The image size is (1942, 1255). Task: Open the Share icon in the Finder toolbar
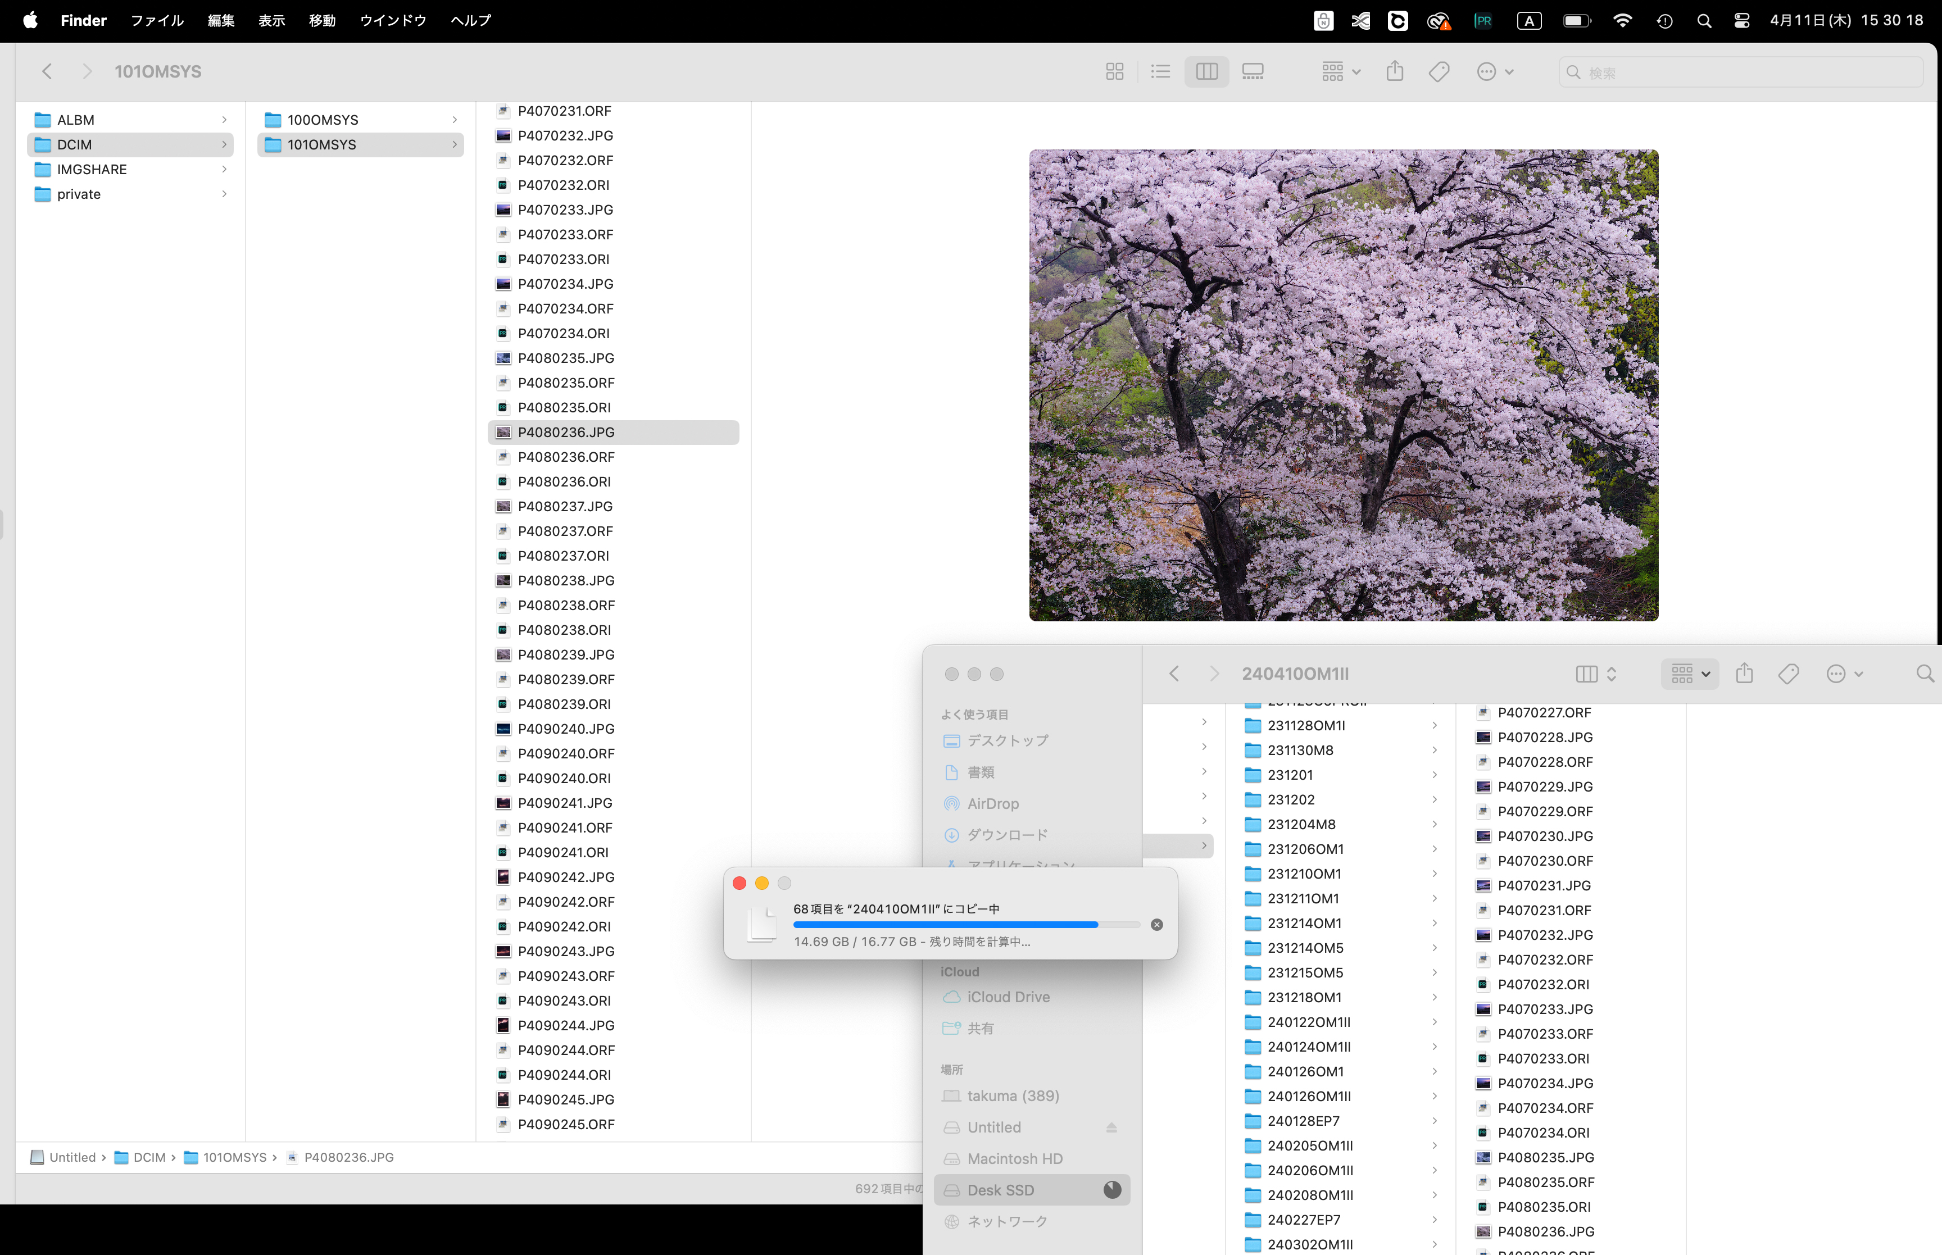[1394, 71]
